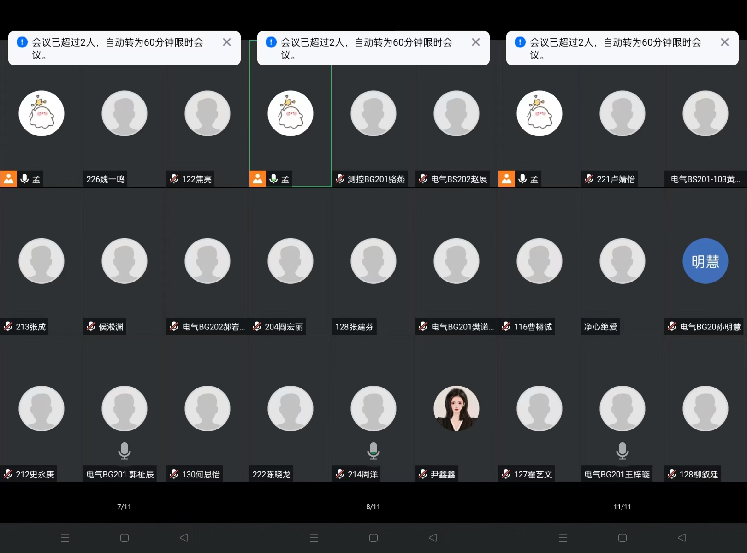Select 尹鑫鑫's portrait avatar
Image resolution: width=747 pixels, height=553 pixels.
[456, 408]
